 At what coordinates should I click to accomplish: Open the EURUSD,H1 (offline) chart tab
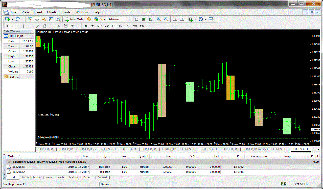(255, 149)
